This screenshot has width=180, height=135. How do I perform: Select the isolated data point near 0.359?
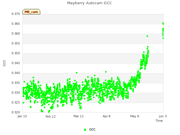pyautogui.click(x=147, y=36)
